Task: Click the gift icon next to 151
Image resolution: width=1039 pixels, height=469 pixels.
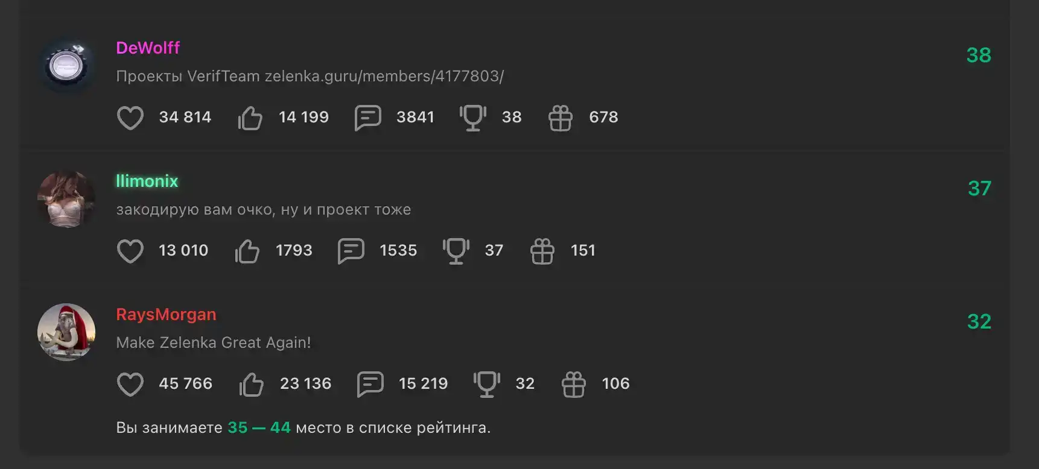Action: coord(542,251)
